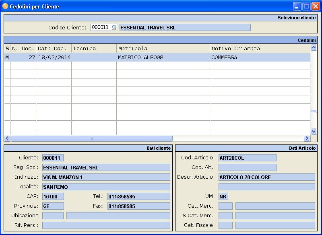Click vertical scrollbar down arrow
322x235 pixels.
pyautogui.click(x=314, y=131)
